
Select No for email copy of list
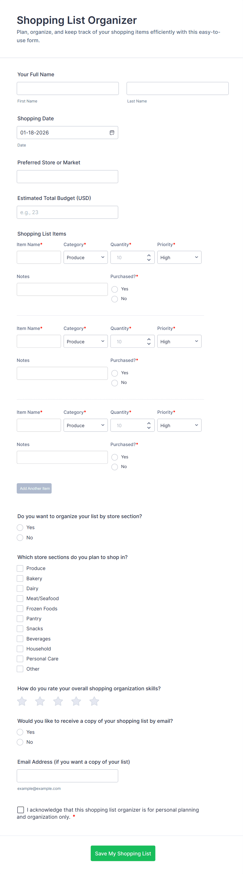point(20,742)
